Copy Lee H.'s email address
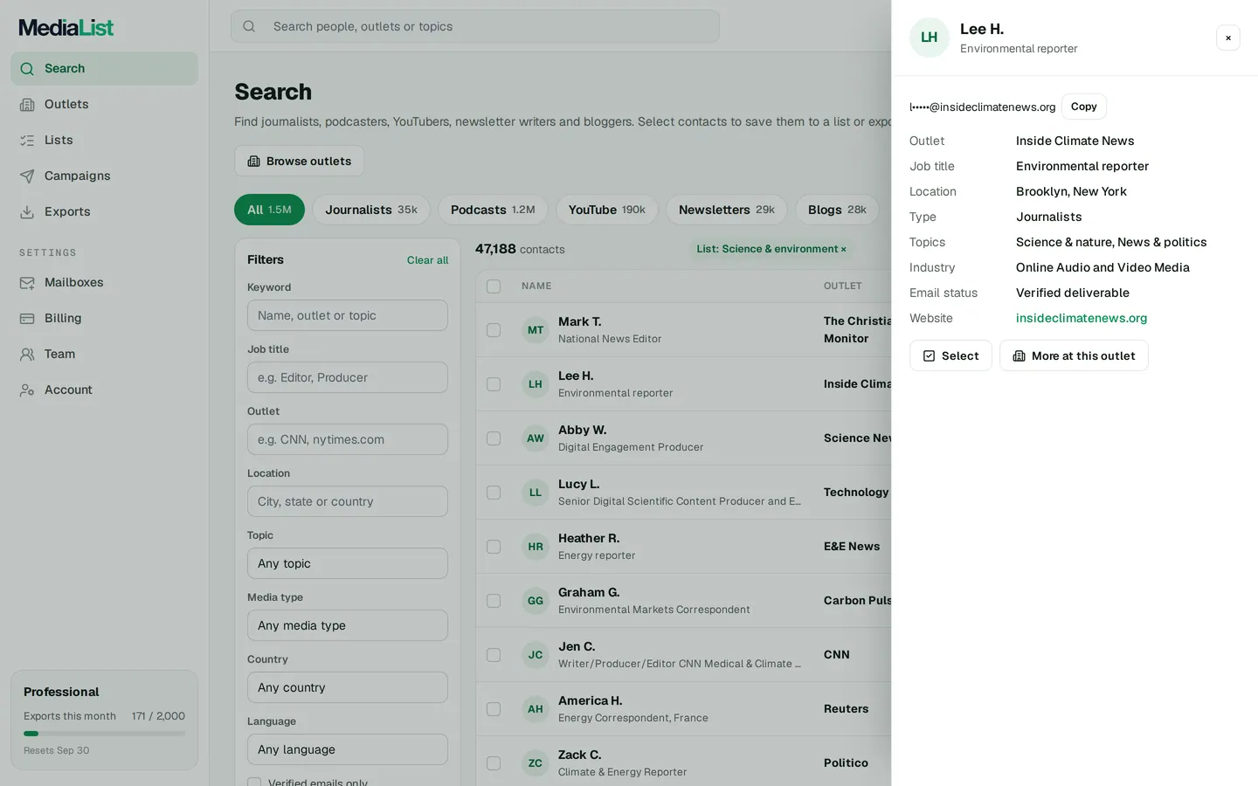The height and width of the screenshot is (786, 1258). coord(1084,107)
